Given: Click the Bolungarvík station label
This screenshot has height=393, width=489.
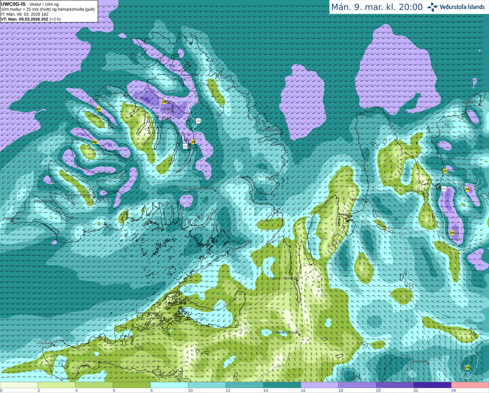Looking at the screenshot, I should click(x=115, y=93).
